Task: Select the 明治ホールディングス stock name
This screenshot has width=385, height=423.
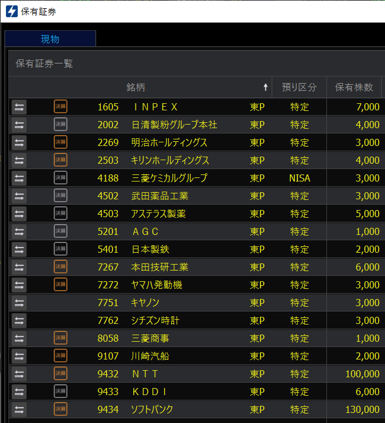Action: (x=169, y=143)
